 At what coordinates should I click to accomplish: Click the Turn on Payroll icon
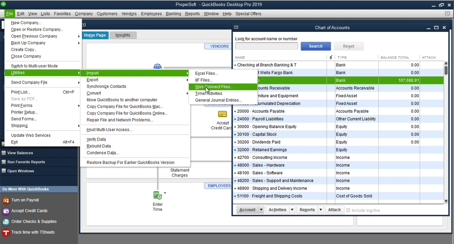6,200
